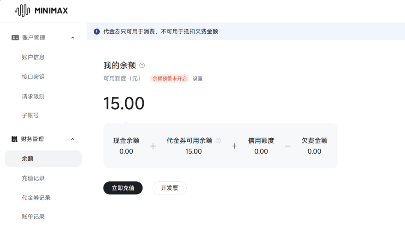Click the help icon beside 代金券可用余额
Screen dimensions: 405x228
(218, 141)
